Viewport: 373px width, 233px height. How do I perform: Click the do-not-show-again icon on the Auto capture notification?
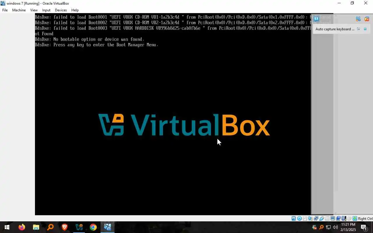pos(358,29)
